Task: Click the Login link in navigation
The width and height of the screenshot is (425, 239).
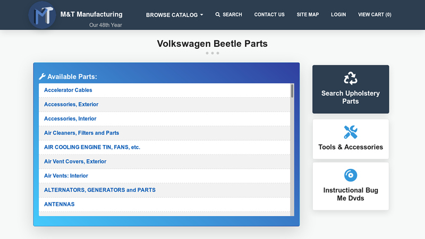Action: (338, 15)
